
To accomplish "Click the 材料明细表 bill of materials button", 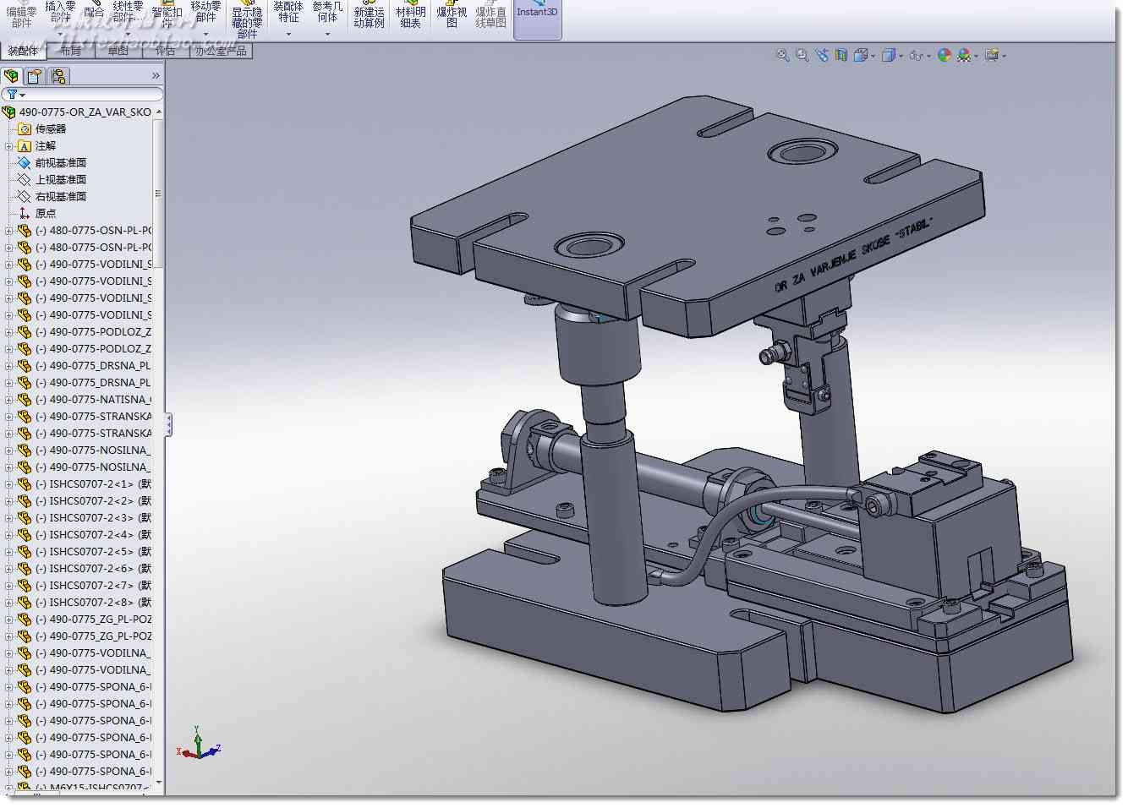I will click(x=411, y=15).
